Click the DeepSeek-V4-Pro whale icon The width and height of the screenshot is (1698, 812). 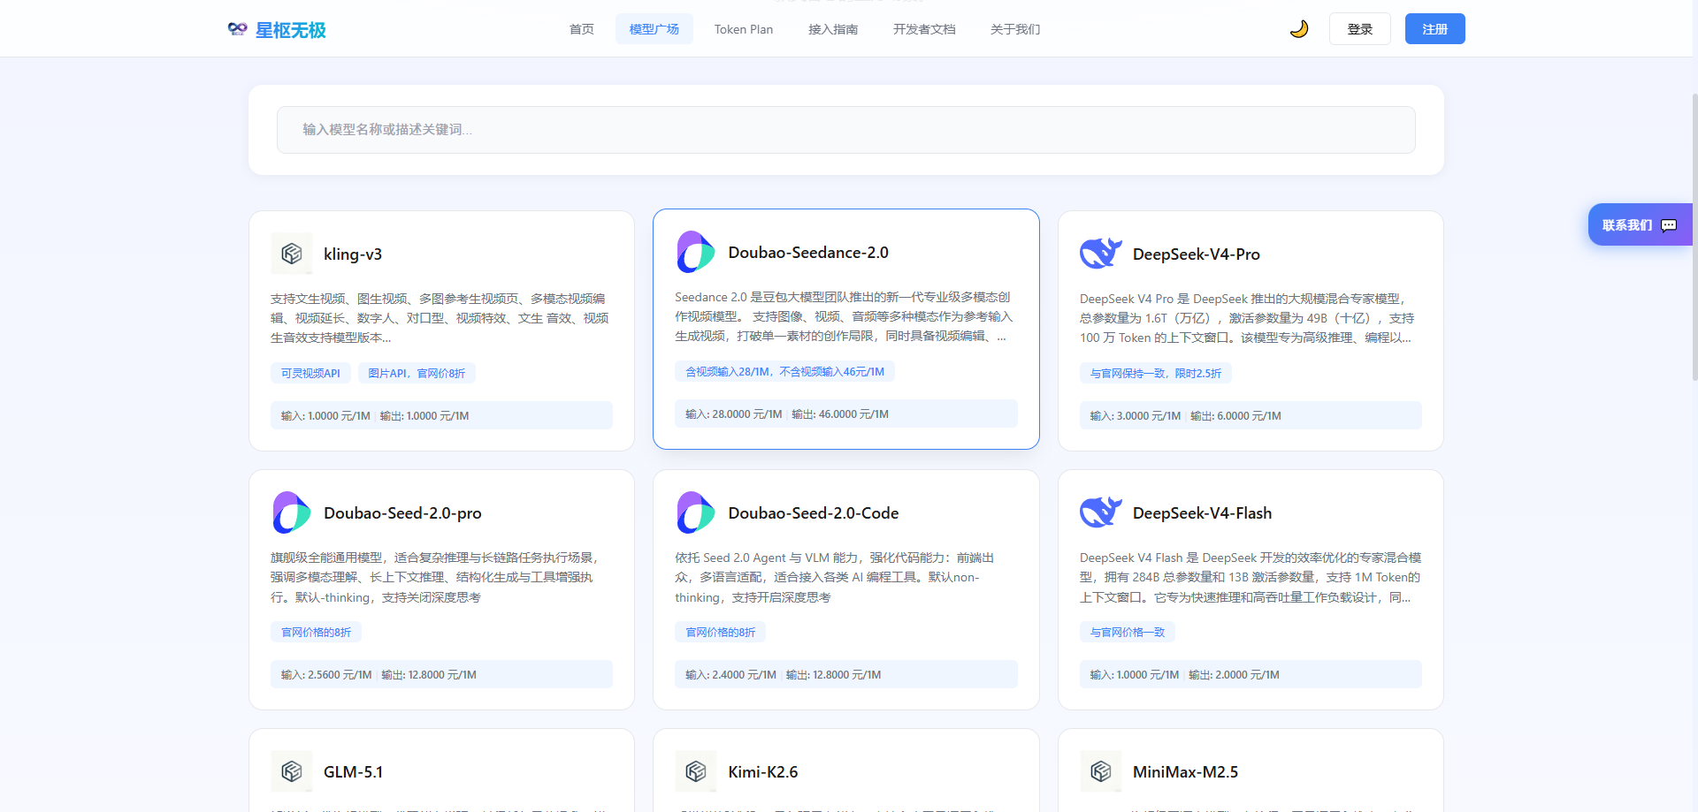1101,254
